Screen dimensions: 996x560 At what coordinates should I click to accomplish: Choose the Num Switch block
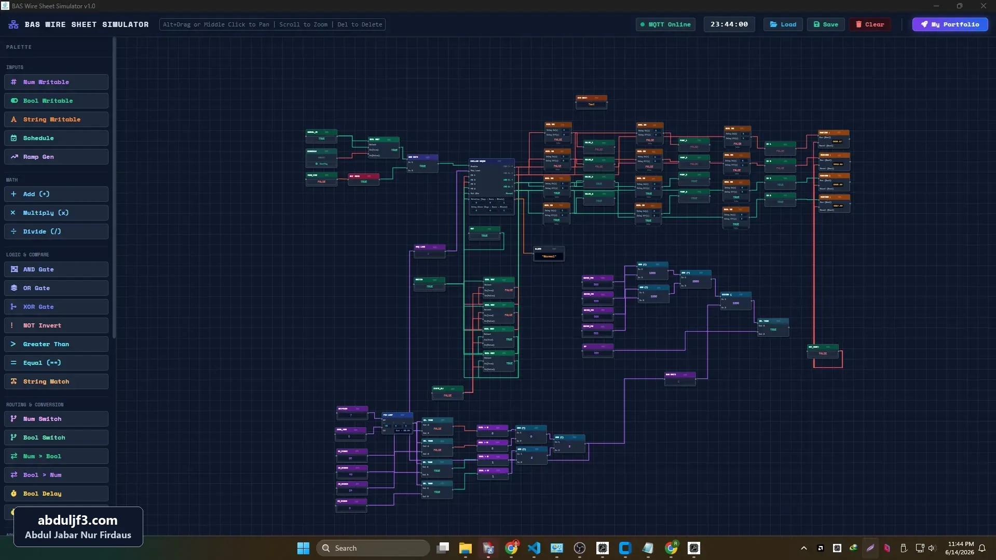click(56, 419)
